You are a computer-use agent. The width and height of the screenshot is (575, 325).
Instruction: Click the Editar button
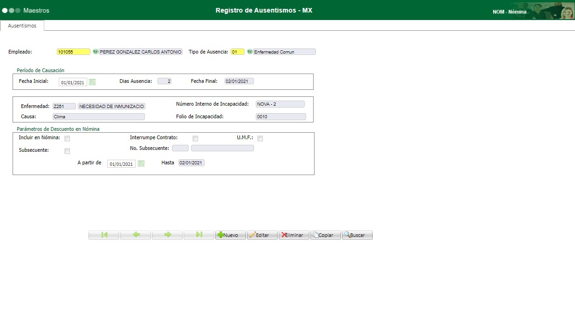(x=262, y=235)
